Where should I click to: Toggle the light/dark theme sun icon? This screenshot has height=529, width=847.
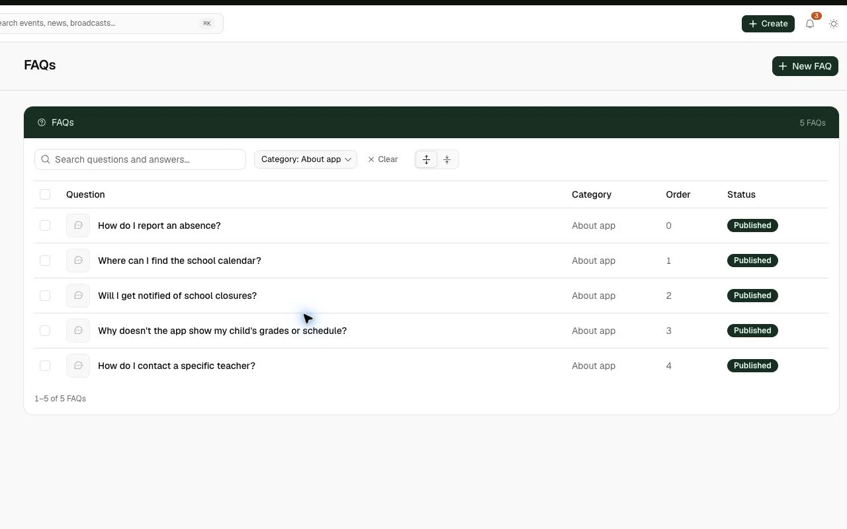834,24
